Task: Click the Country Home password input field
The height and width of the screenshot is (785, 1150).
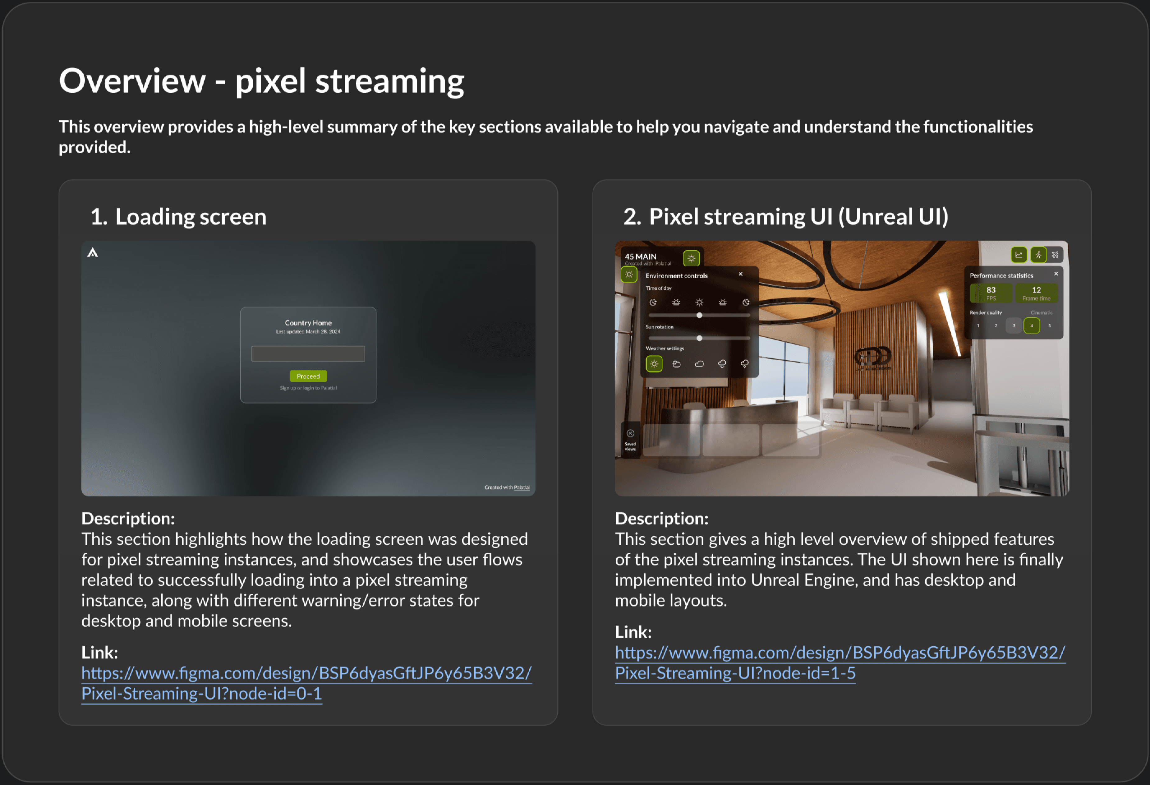Action: [308, 353]
